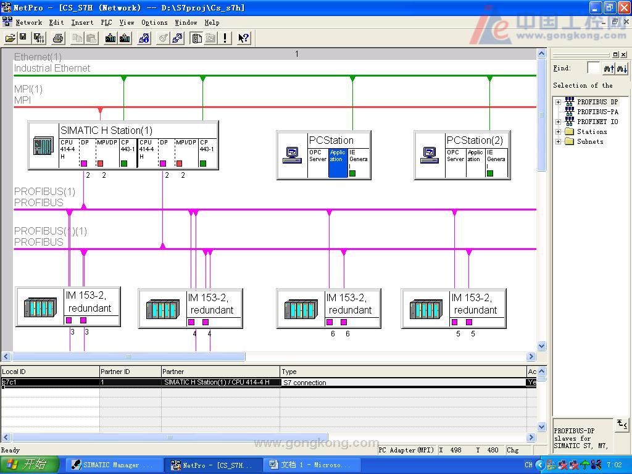Click the network view horizontal scrollbar thumb

[x=128, y=356]
